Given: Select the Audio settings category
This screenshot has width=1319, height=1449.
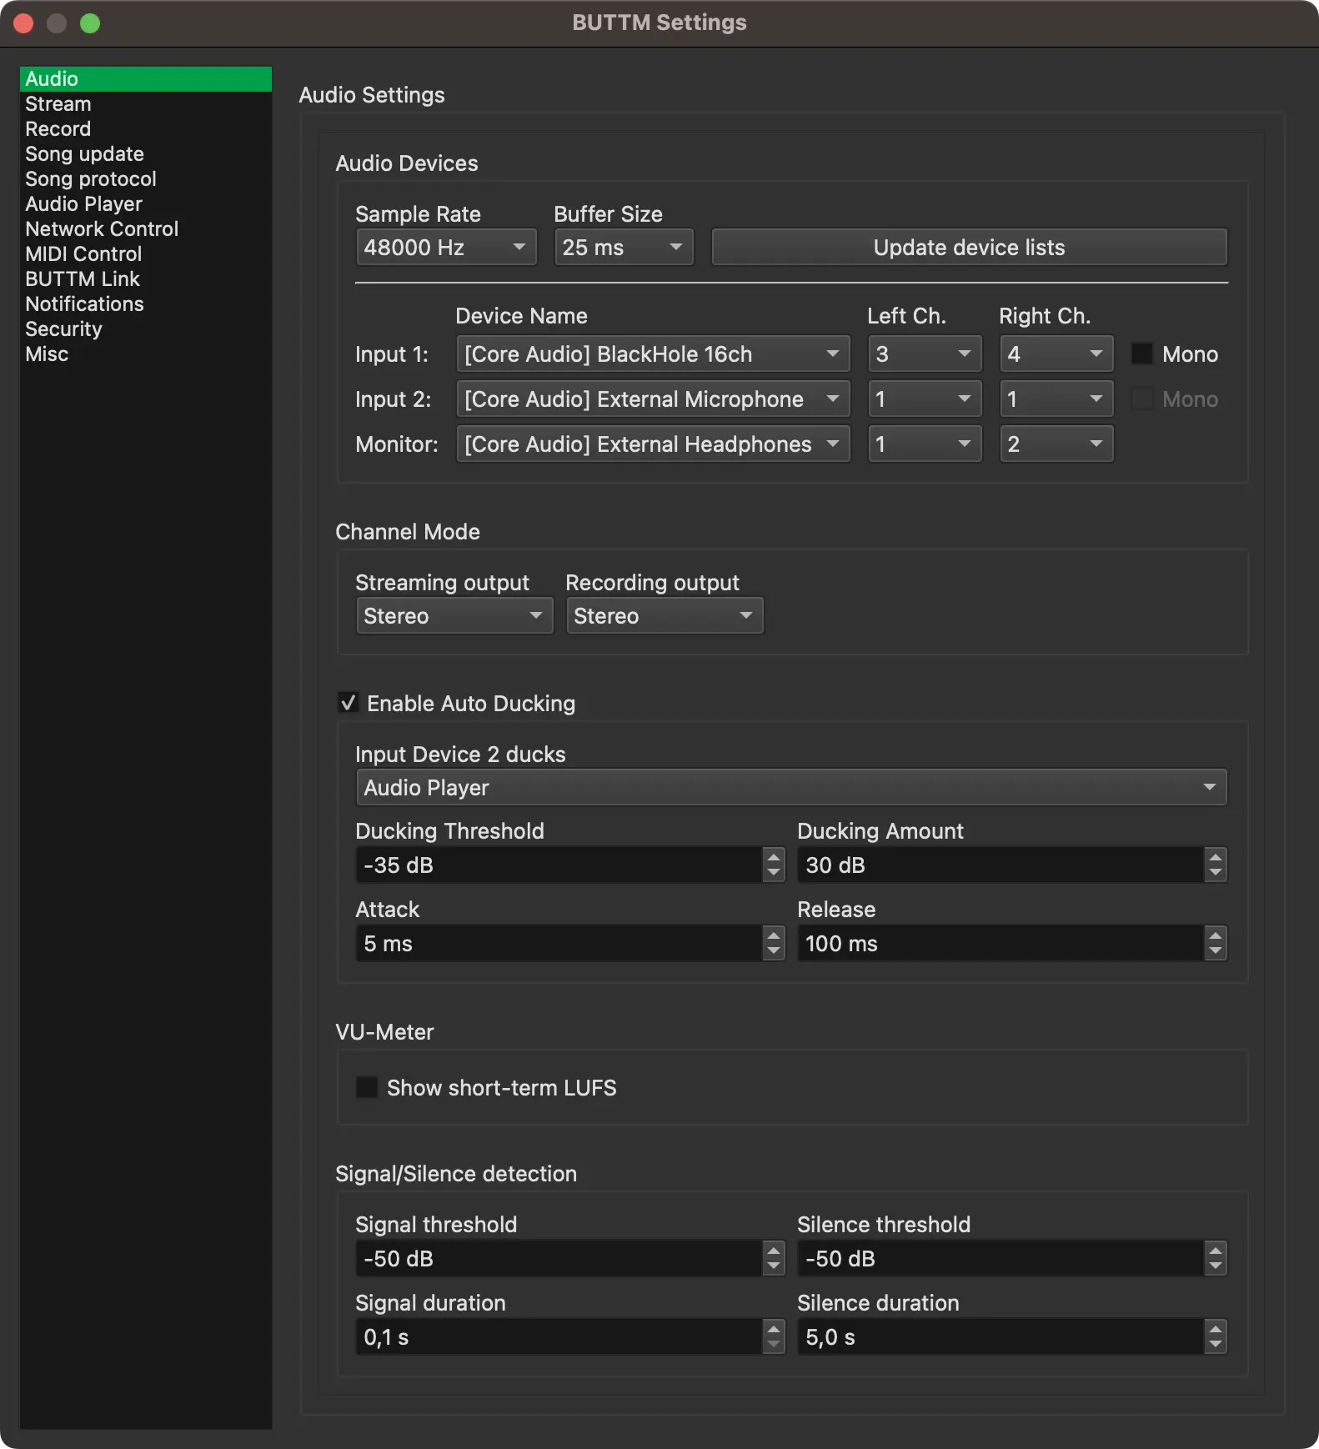Looking at the screenshot, I should click(x=145, y=78).
